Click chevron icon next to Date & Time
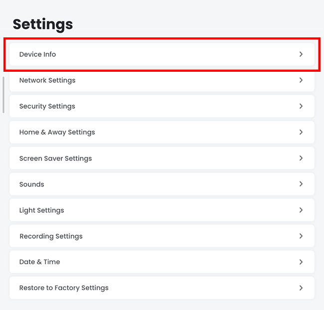This screenshot has width=324, height=310. point(301,262)
